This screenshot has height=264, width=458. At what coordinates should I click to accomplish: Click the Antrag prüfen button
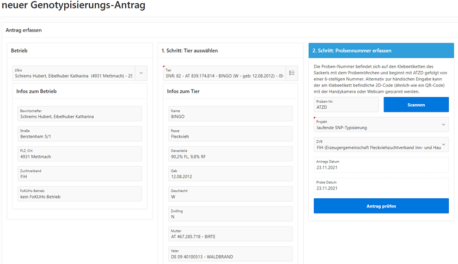coord(381,206)
